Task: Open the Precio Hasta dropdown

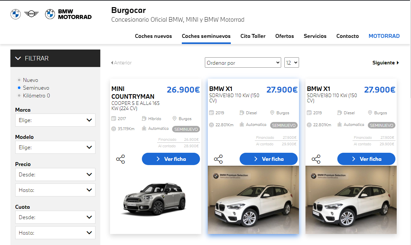Action: pos(55,190)
